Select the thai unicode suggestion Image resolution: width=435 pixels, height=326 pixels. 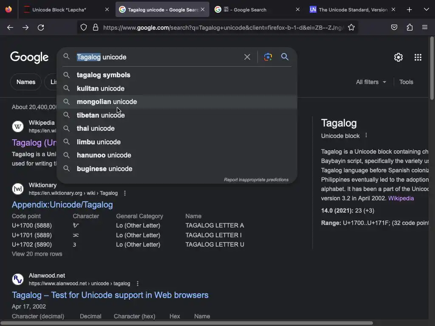click(177, 128)
